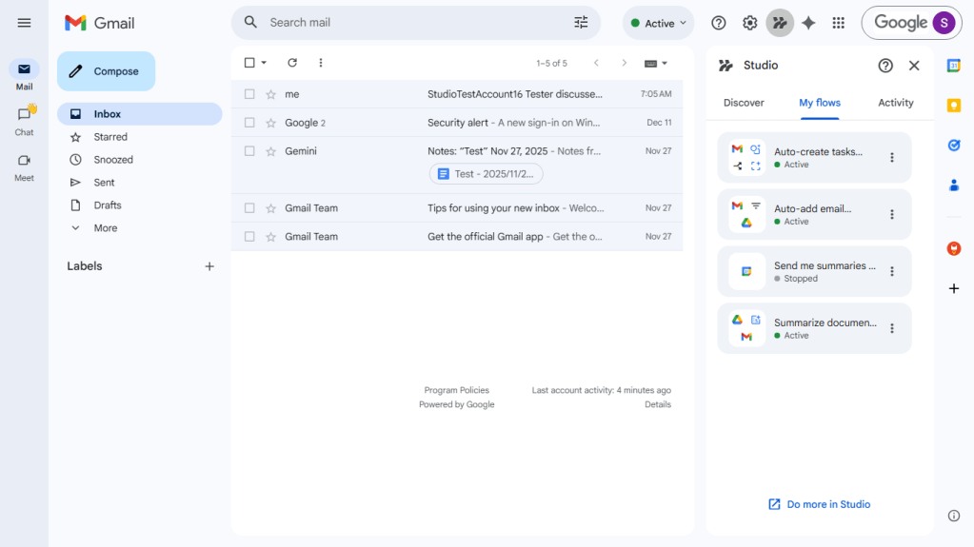Open the Send me summaries flow card

coord(814,271)
